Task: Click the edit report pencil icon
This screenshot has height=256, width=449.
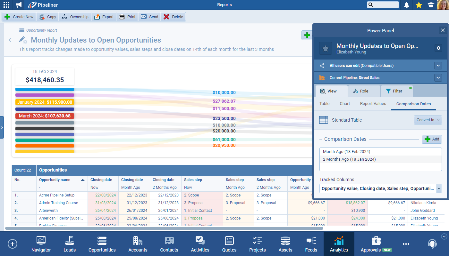Action: 22,40
